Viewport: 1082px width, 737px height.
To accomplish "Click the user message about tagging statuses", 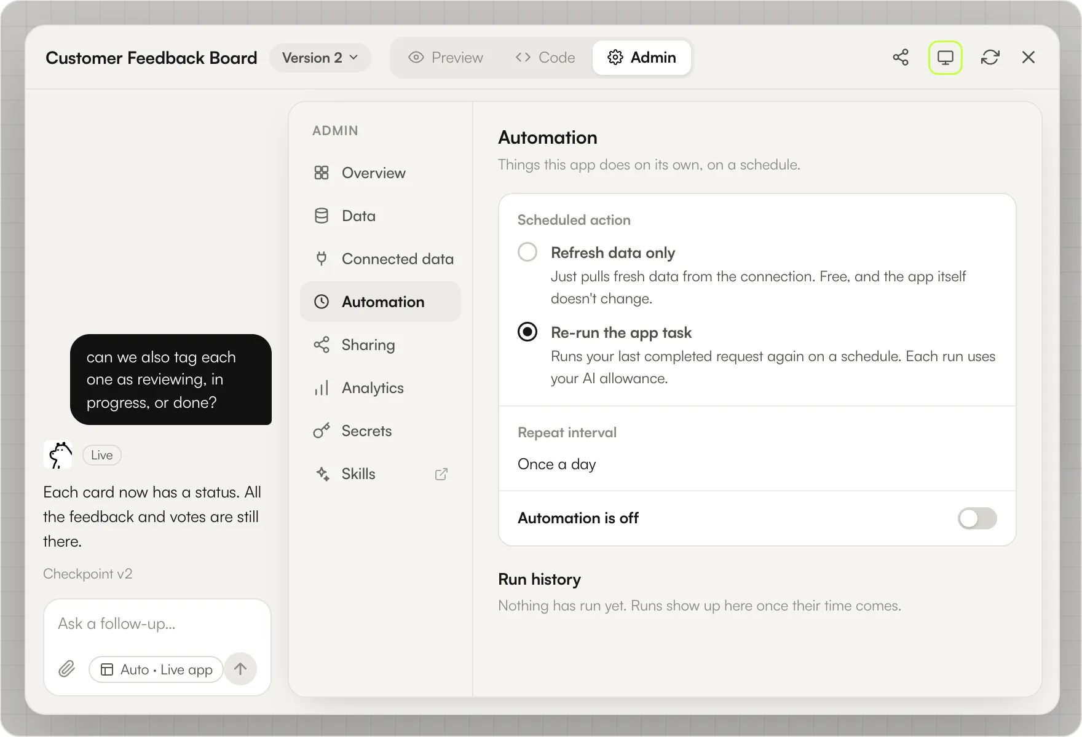I will (171, 380).
